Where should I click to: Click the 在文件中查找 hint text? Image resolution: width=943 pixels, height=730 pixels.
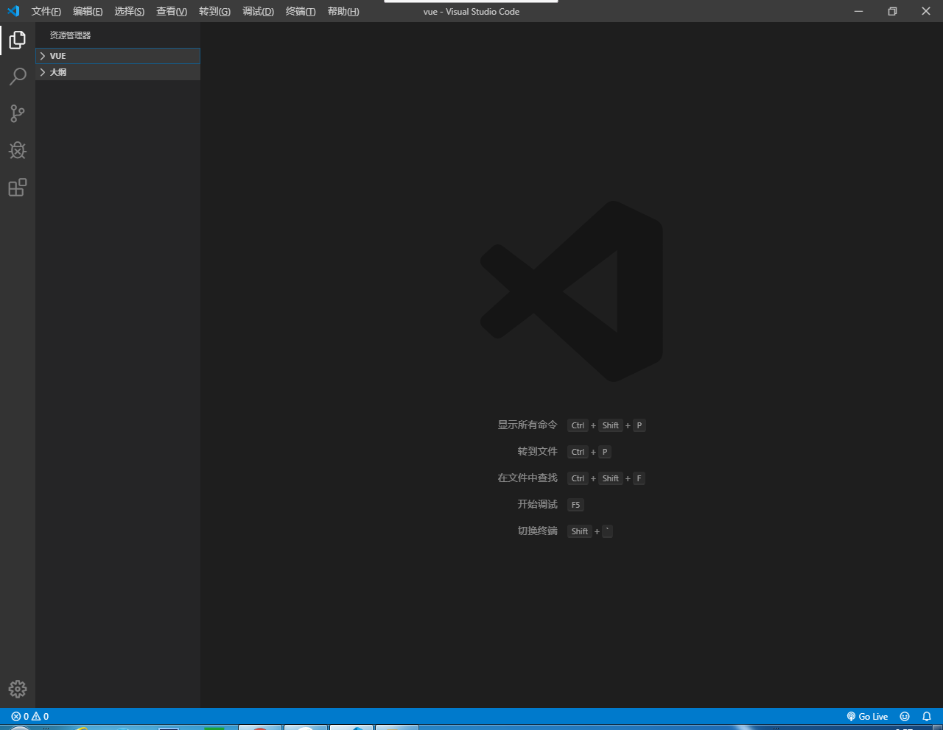click(x=527, y=478)
